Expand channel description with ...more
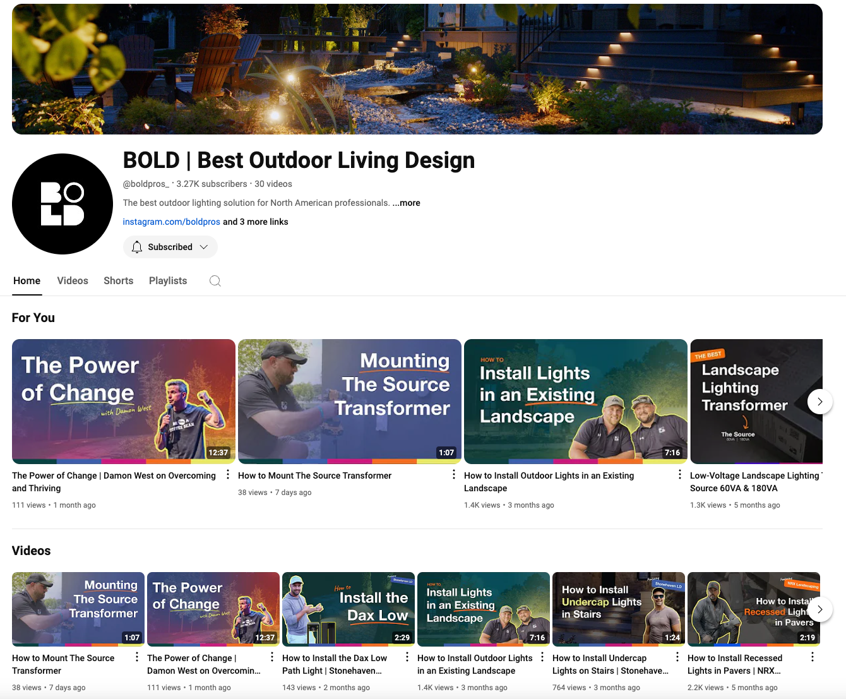The height and width of the screenshot is (699, 846). tap(407, 203)
